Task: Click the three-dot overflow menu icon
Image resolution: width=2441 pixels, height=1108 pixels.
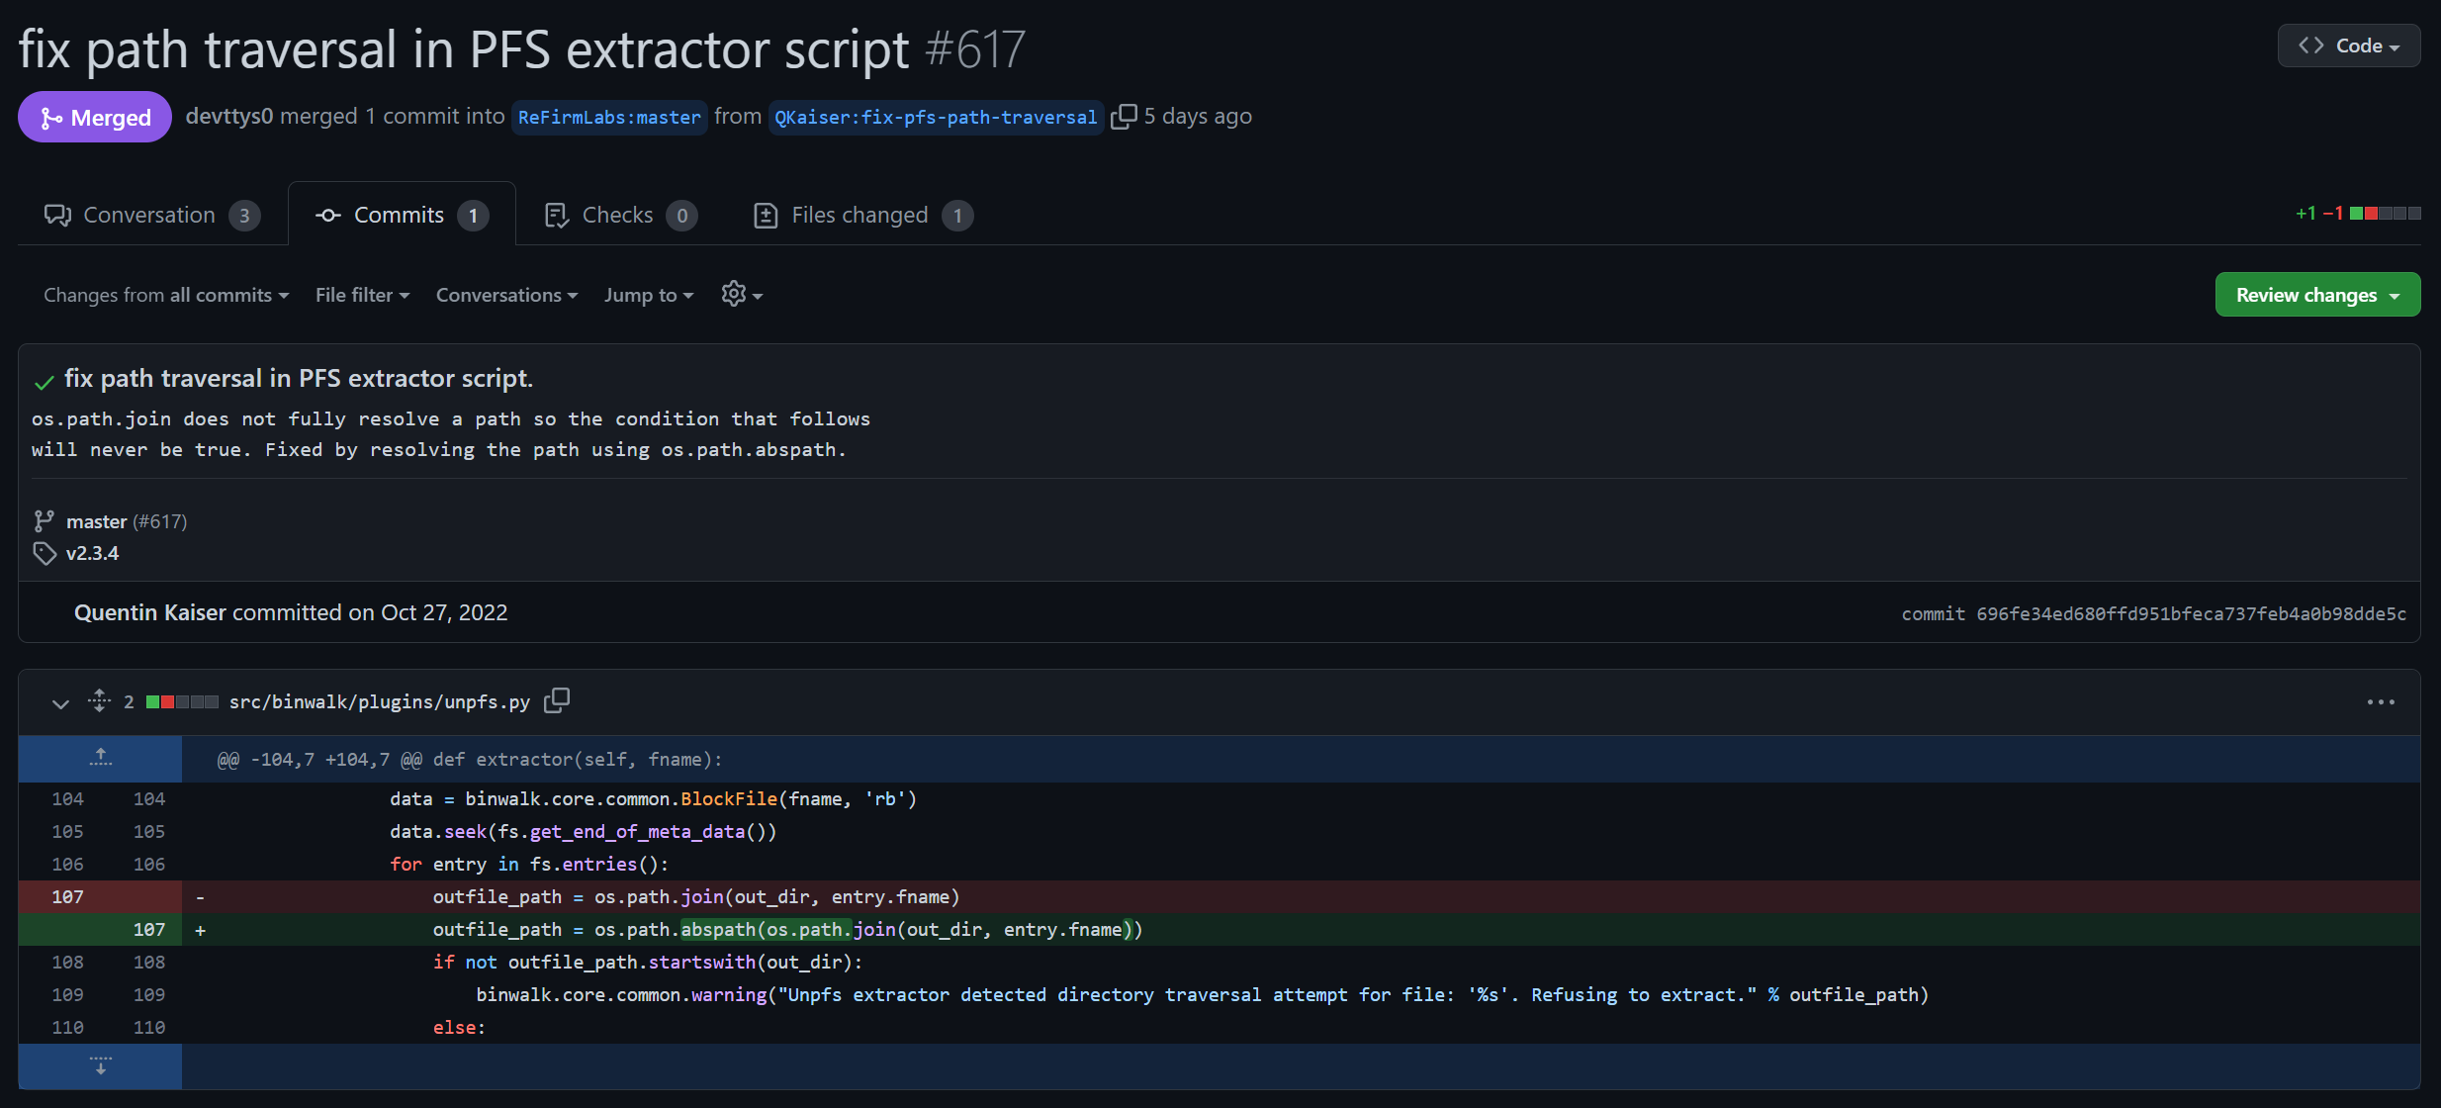Action: pyautogui.click(x=2382, y=701)
